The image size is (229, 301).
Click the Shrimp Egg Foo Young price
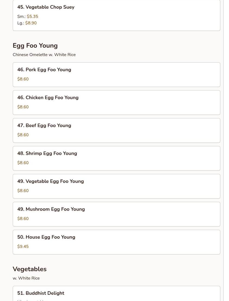(23, 163)
